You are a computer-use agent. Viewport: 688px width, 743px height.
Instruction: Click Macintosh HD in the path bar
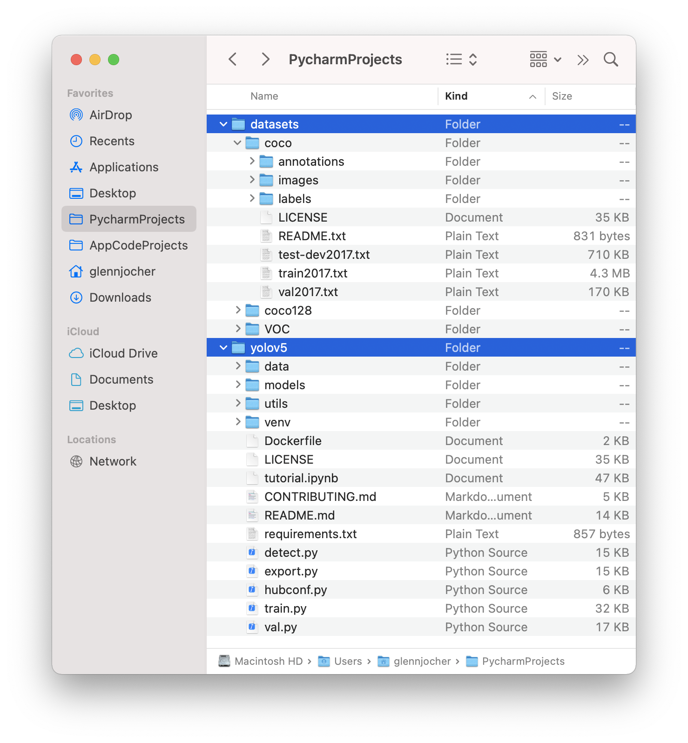(261, 661)
